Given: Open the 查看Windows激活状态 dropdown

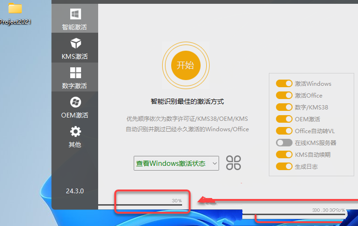Looking at the screenshot, I should pos(176,163).
